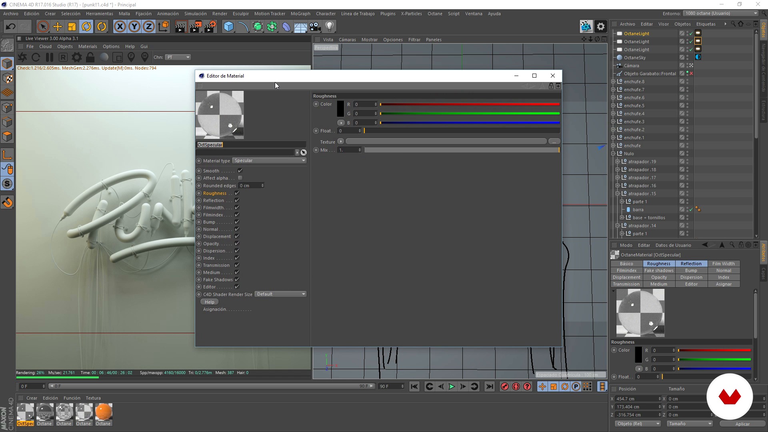Open the Simulación menu
This screenshot has width=768, height=432.
[x=195, y=14]
